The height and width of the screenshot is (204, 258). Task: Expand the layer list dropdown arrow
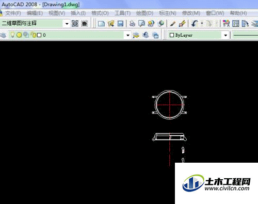(128, 35)
